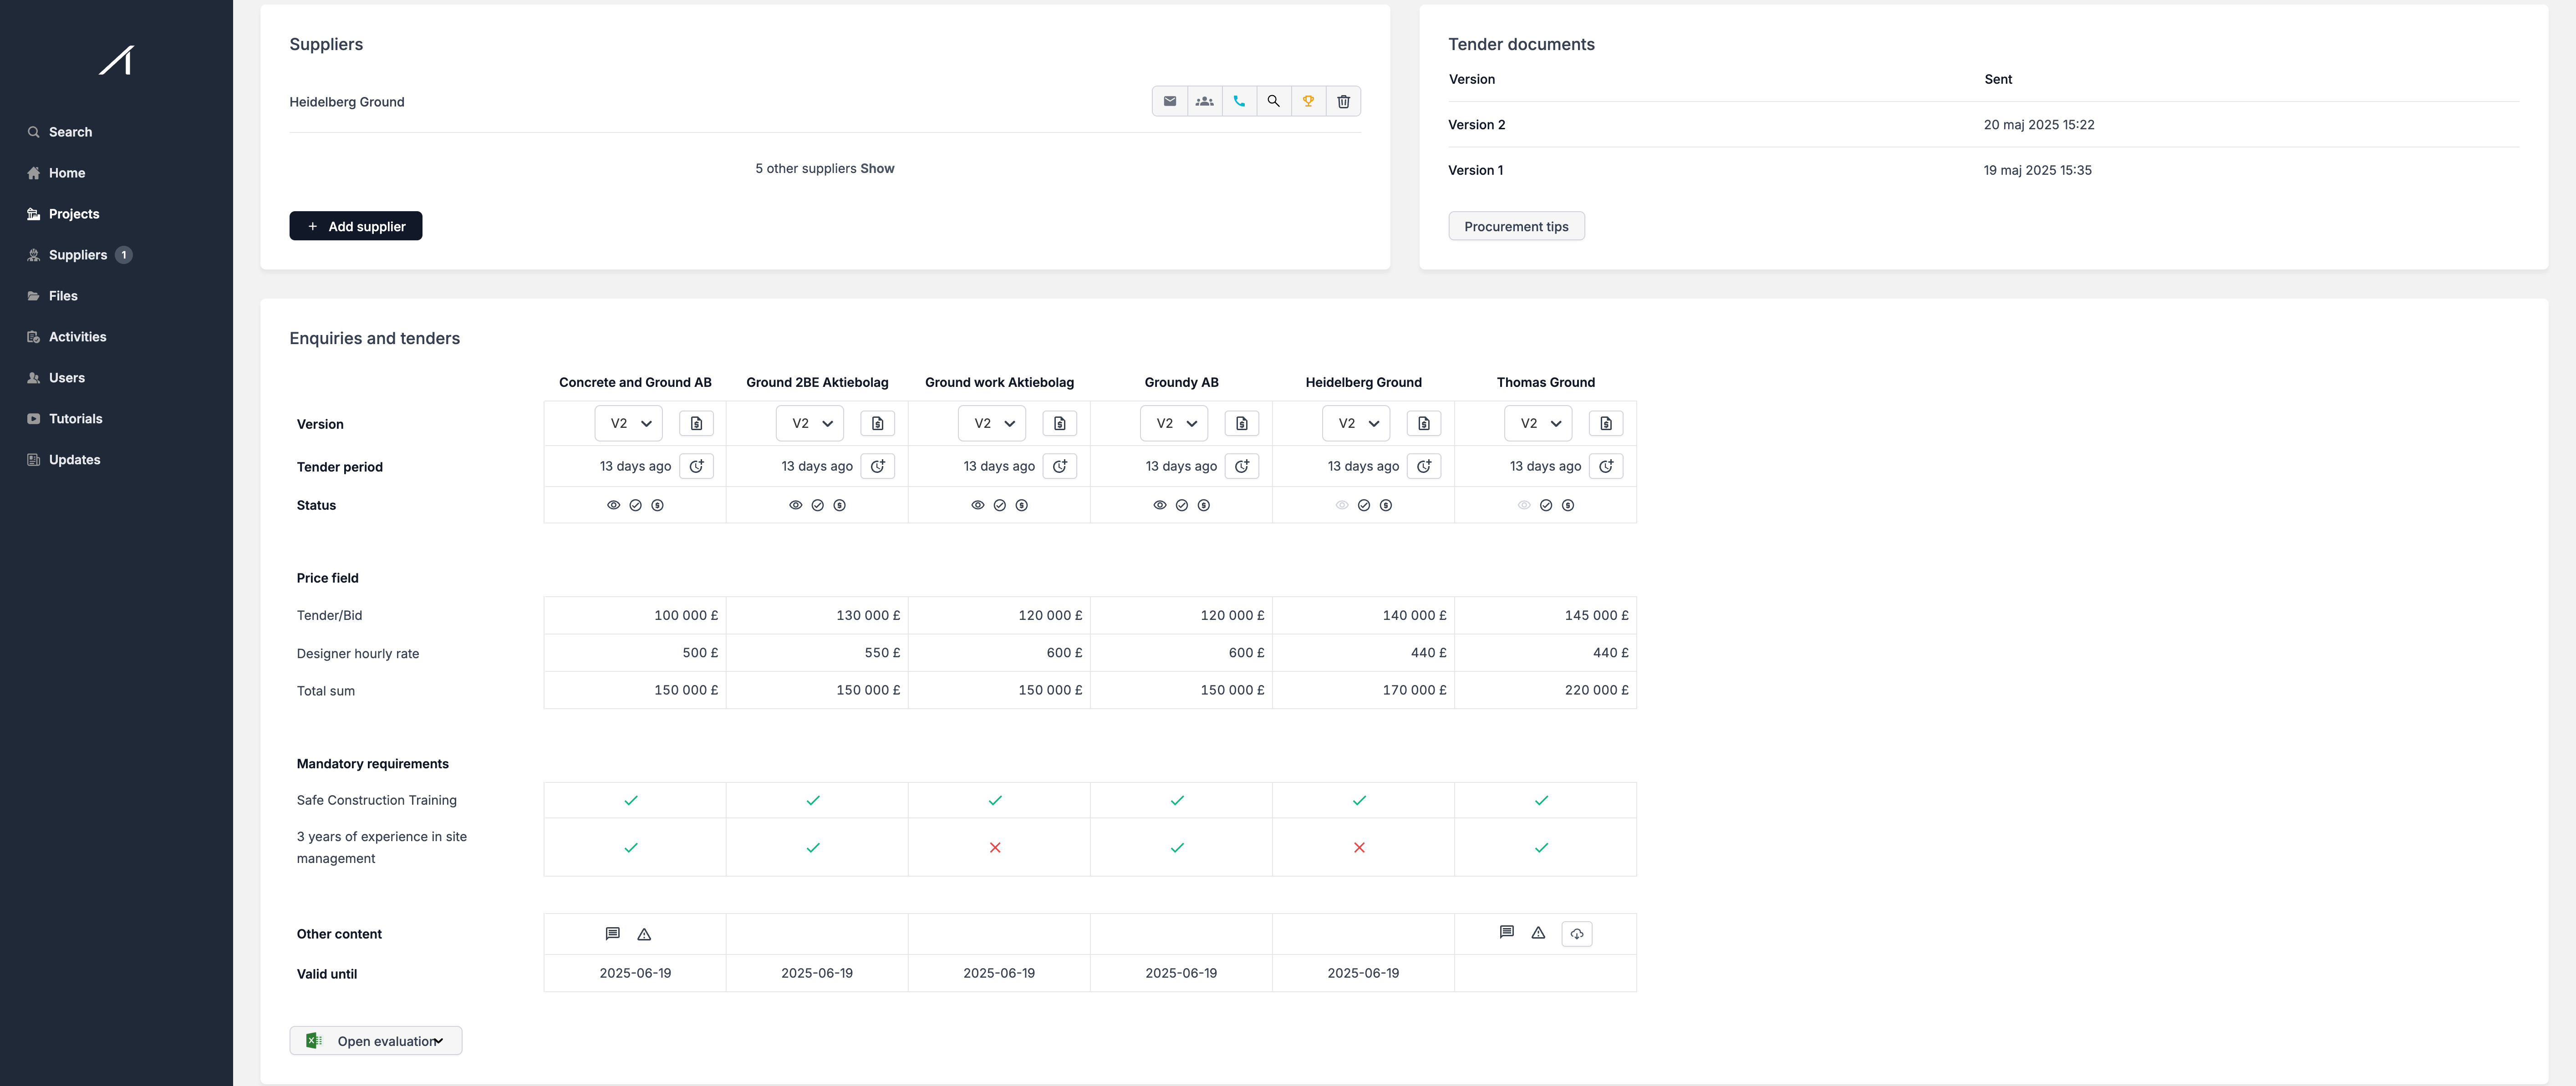Click warning triangle for Concrete and Ground AB
The height and width of the screenshot is (1086, 2576).
(x=644, y=934)
